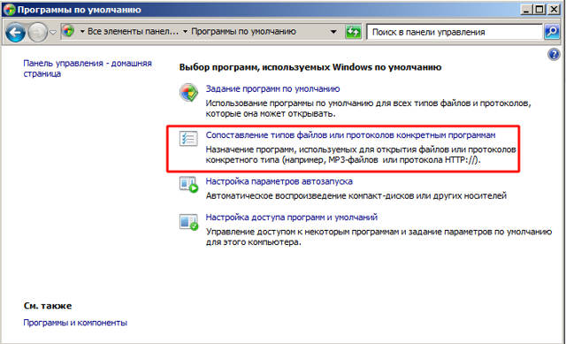Open 'Все элементы панел...' breadcrumb
Viewport: 566px width, 344px height.
133,32
